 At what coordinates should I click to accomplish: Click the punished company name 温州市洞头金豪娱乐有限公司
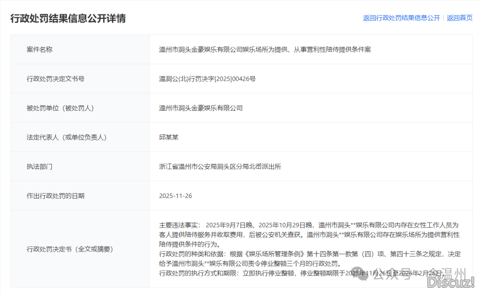(200, 108)
